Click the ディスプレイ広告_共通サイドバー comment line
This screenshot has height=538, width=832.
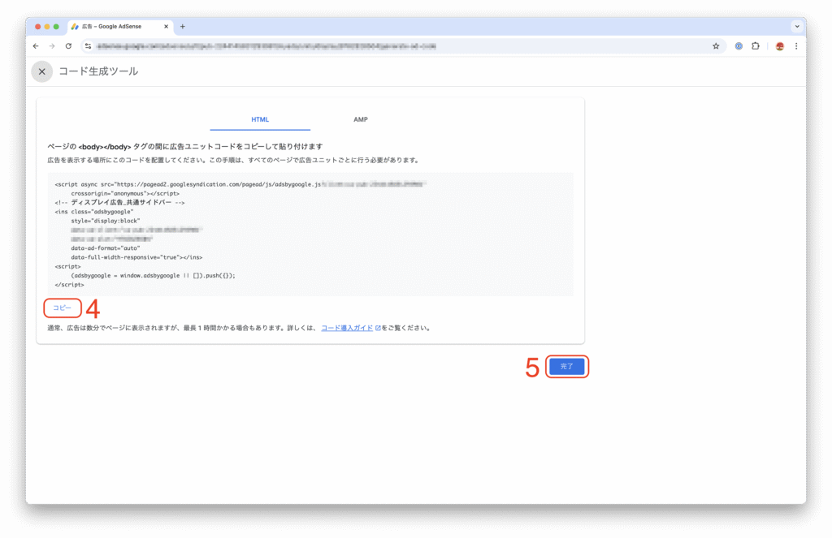[x=120, y=203]
